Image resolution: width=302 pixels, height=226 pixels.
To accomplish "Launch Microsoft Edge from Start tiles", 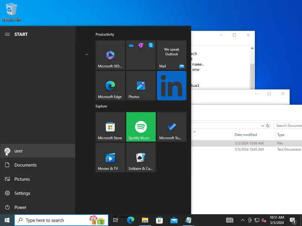I will 110,86.
